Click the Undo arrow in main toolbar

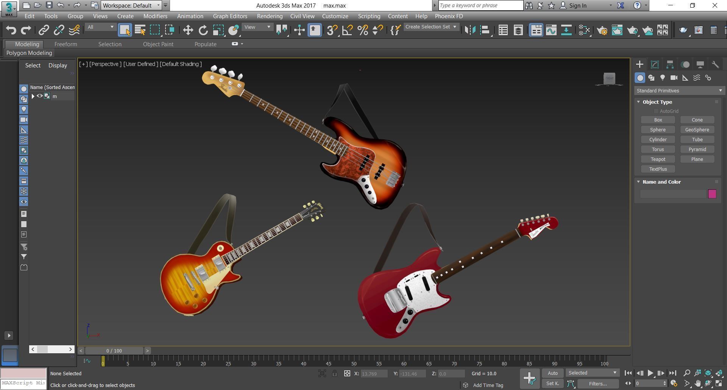[x=11, y=30]
